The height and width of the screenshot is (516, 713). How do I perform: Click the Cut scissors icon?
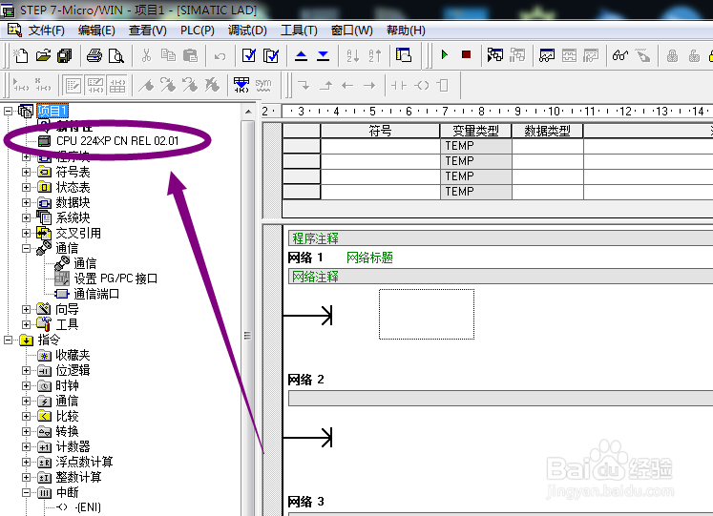tap(146, 56)
